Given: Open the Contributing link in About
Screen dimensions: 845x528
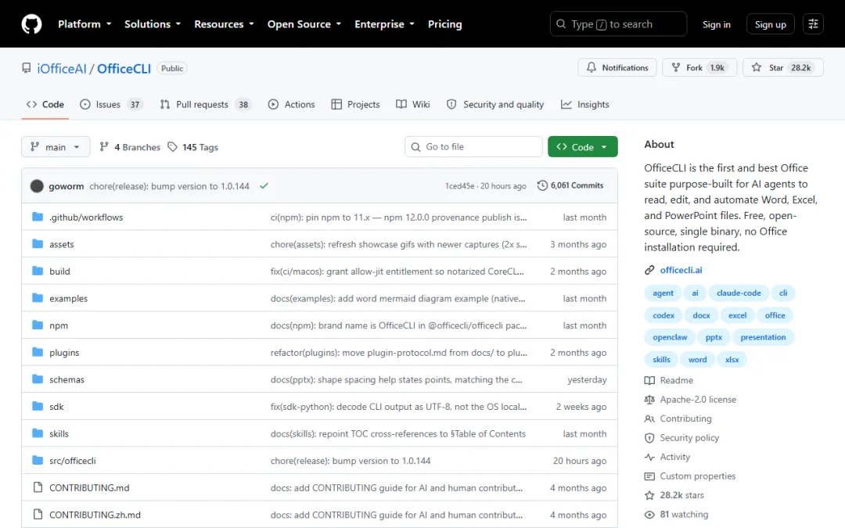Looking at the screenshot, I should [685, 418].
